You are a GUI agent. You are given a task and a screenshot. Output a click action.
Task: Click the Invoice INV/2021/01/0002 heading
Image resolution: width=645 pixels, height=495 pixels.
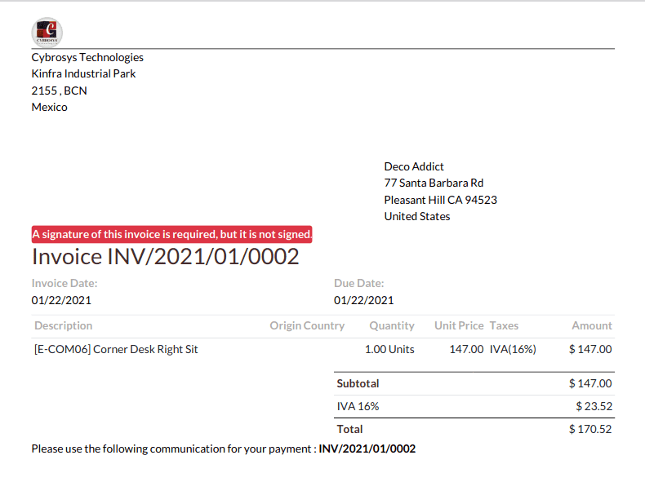tap(166, 257)
